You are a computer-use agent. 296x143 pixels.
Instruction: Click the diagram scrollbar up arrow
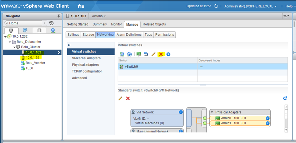pos(286,107)
